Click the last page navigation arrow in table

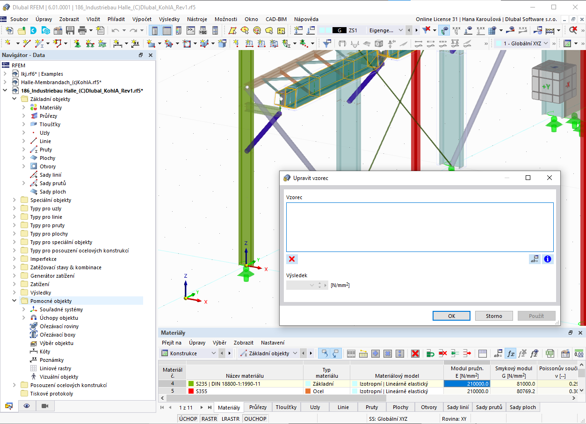(210, 407)
